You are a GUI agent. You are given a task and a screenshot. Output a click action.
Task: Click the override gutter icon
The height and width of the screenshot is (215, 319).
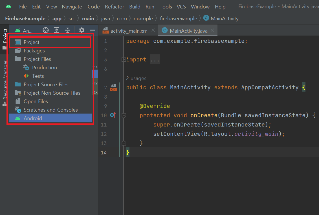click(x=113, y=115)
